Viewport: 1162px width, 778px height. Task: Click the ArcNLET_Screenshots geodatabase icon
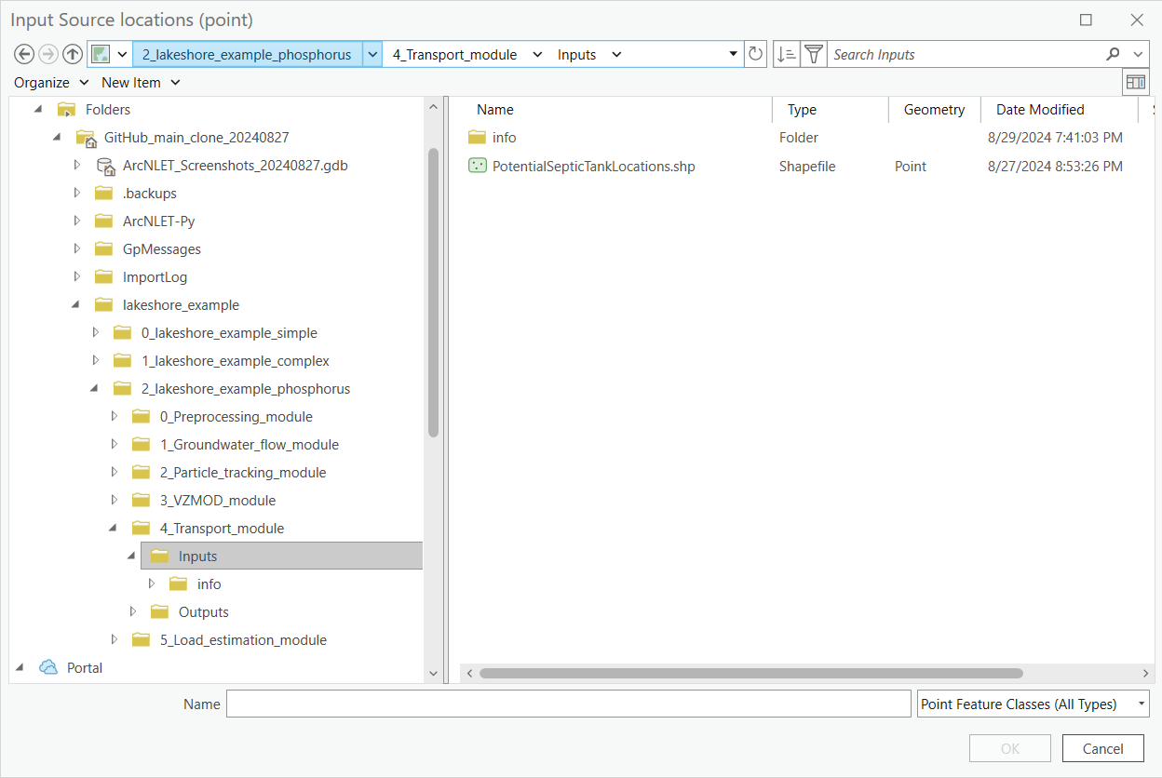105,166
